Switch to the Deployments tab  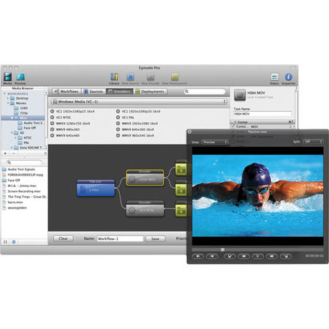tap(151, 91)
